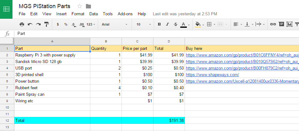Click the text wrapping icon
This screenshot has width=299, height=131.
258,24
